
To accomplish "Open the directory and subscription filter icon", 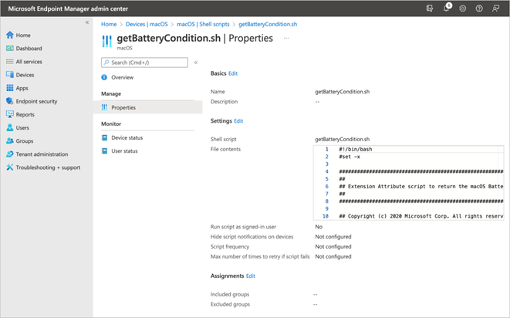I will (430, 8).
